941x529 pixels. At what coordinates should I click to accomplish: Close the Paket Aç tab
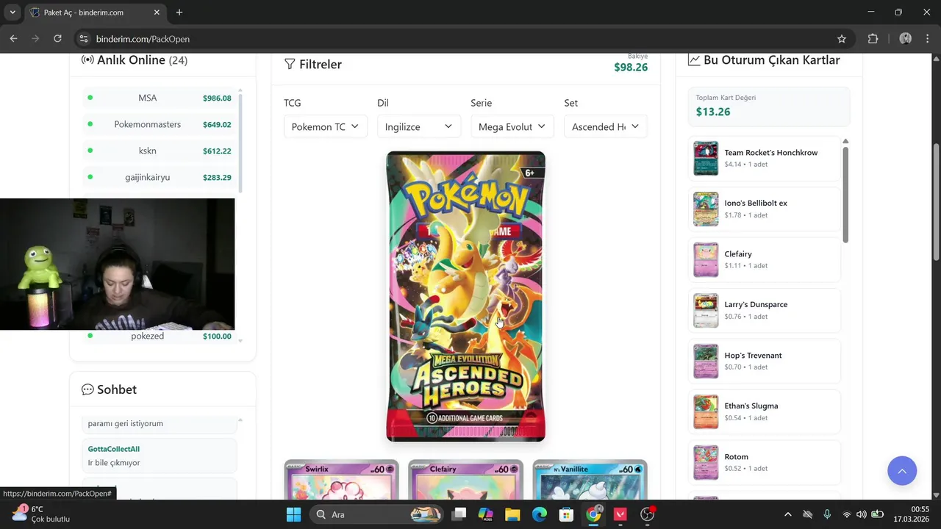click(157, 12)
